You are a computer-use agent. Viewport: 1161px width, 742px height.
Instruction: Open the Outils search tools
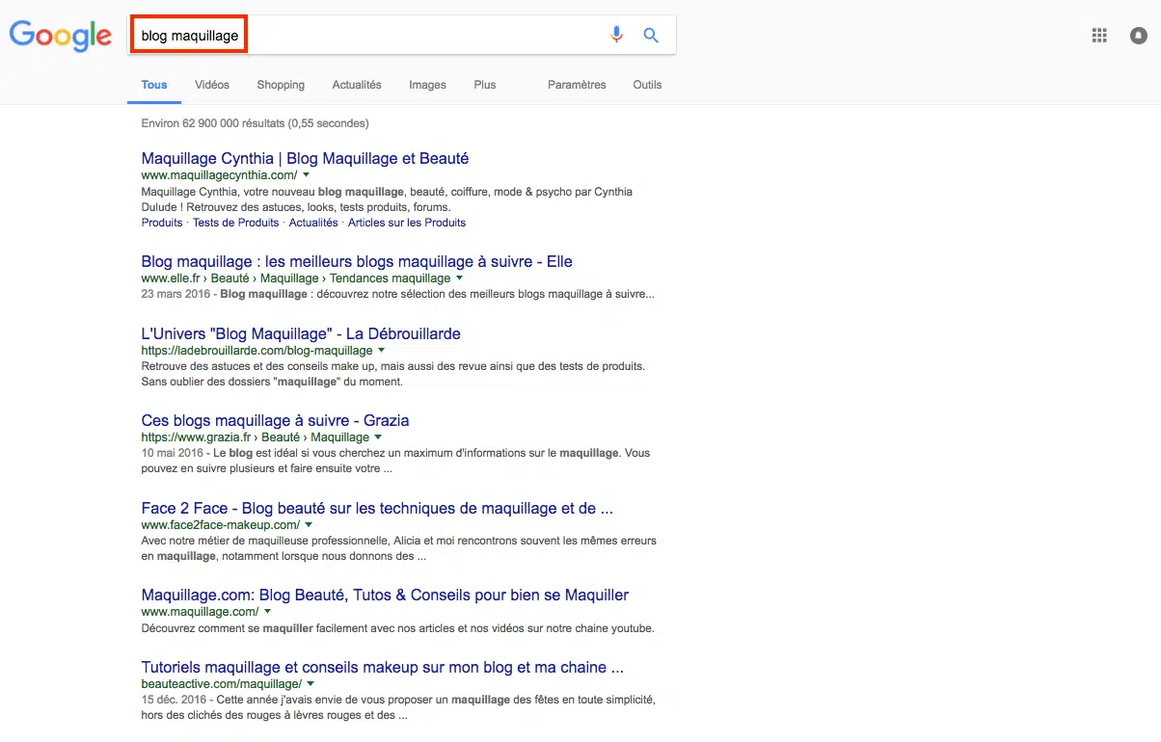coord(647,85)
